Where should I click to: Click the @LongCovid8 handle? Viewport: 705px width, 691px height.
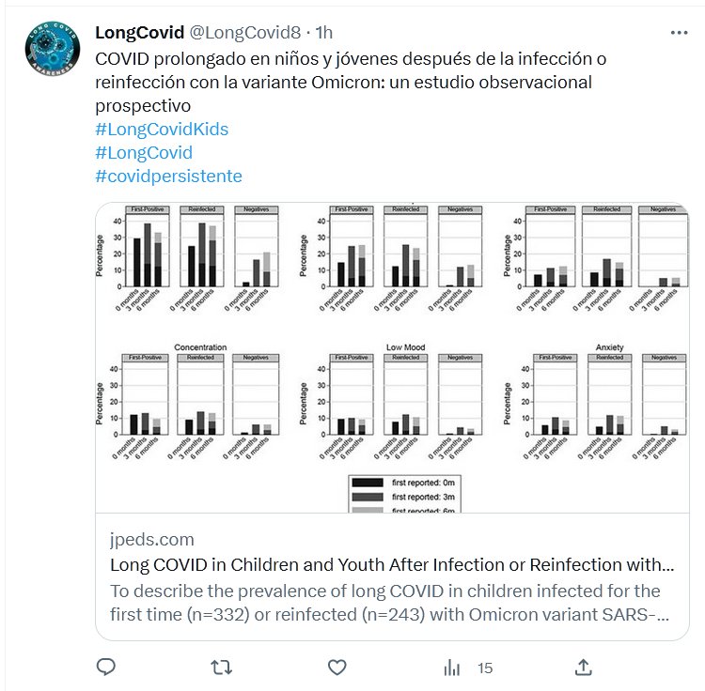(x=249, y=33)
